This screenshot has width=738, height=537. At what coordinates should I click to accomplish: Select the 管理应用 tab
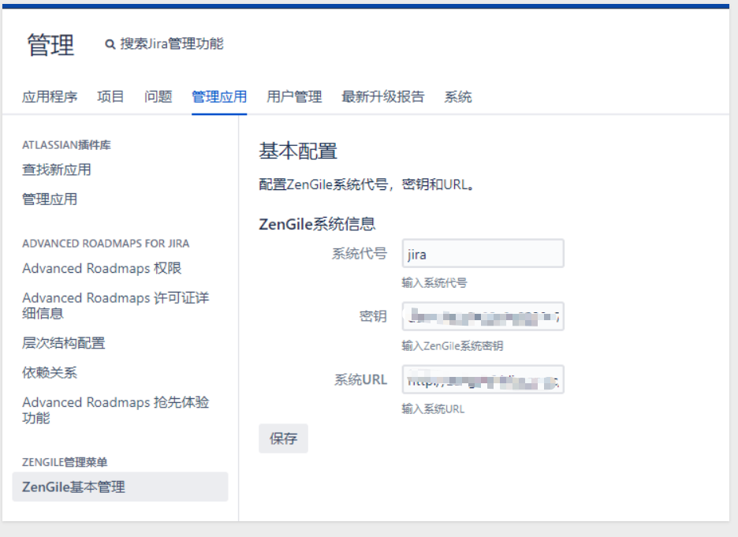point(219,97)
